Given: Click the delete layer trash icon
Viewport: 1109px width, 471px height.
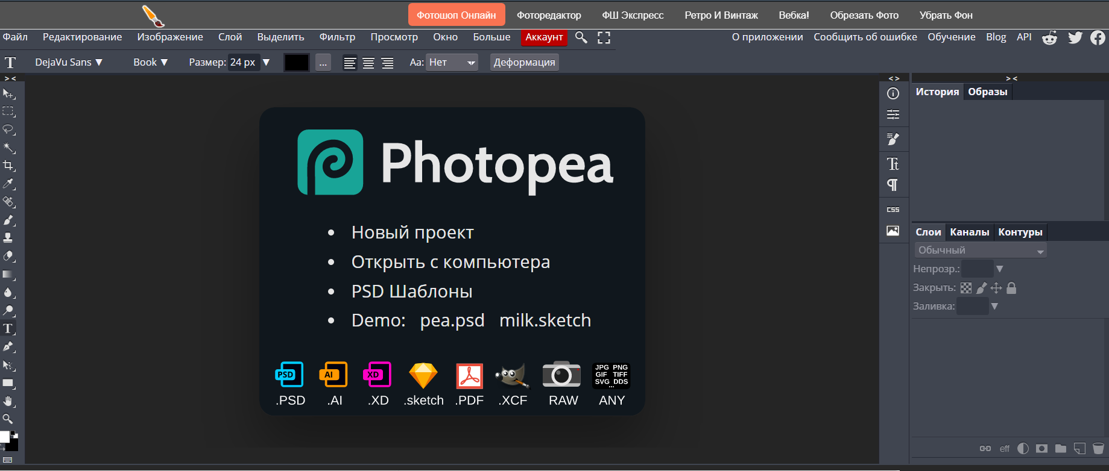Looking at the screenshot, I should click(x=1098, y=448).
